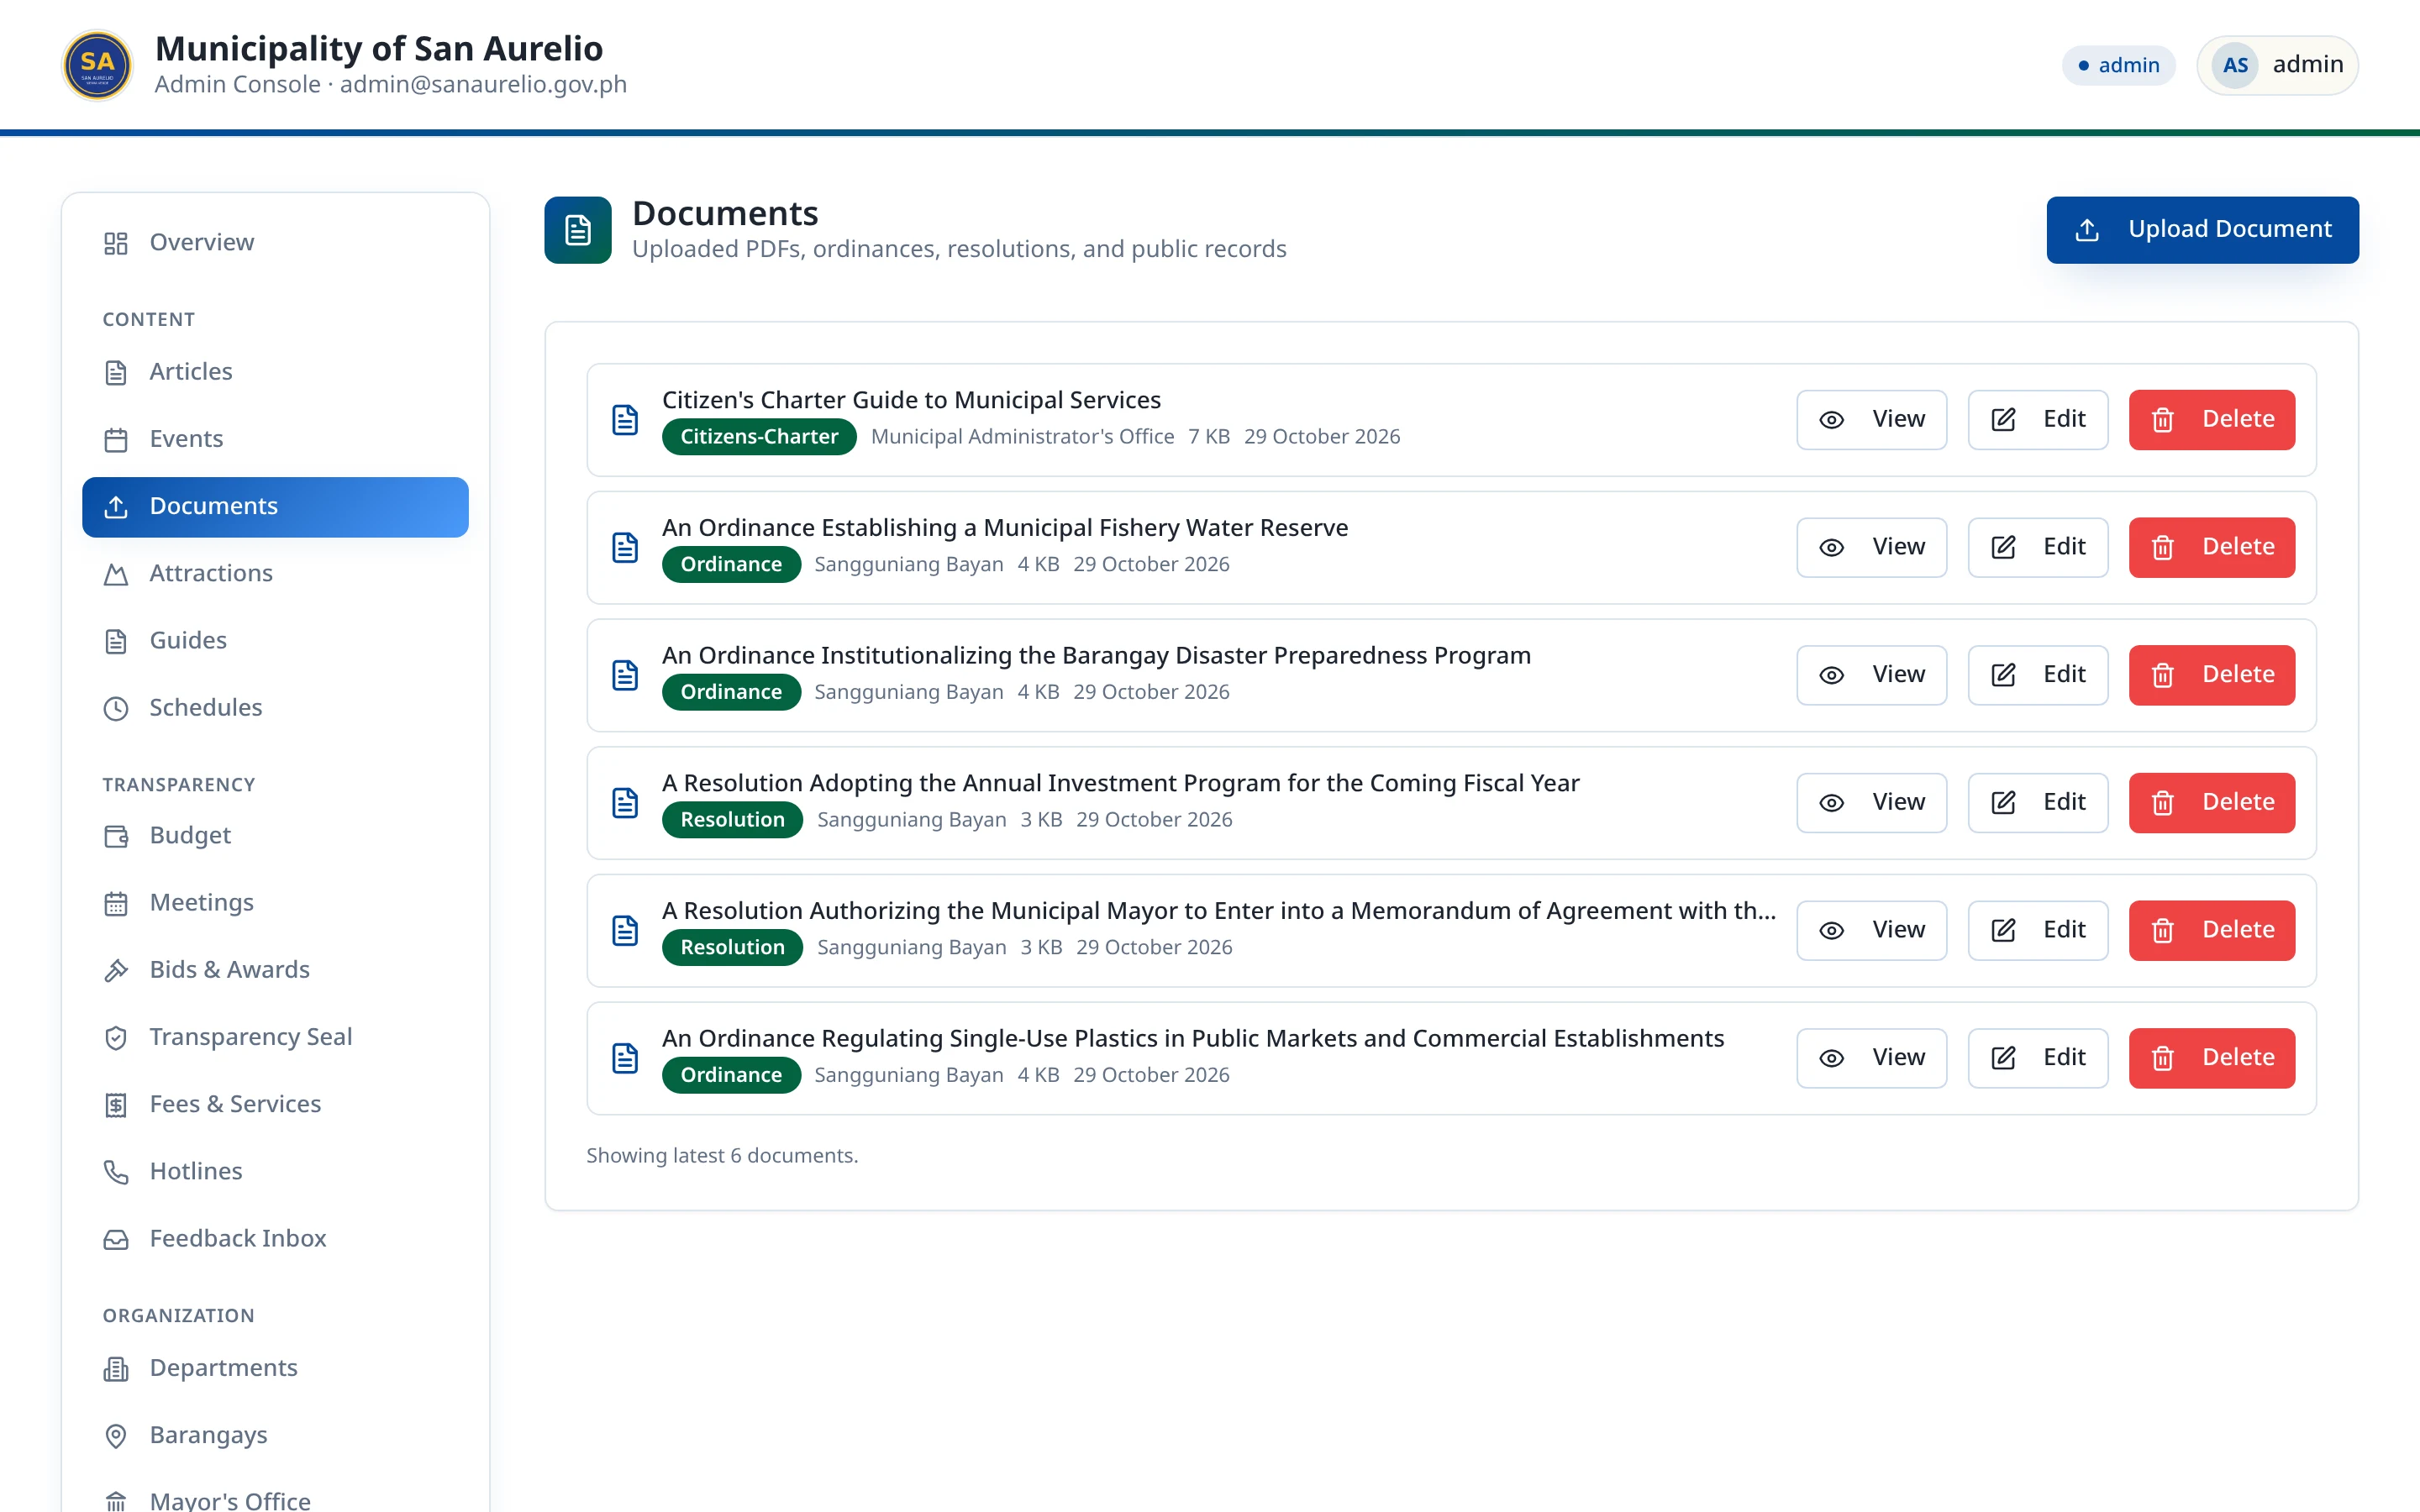Click the Meetings calendar icon

(116, 903)
